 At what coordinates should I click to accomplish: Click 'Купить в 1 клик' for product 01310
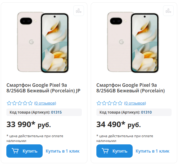click(x=153, y=151)
